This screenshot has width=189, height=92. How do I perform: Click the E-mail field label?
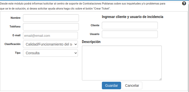(x=16, y=35)
